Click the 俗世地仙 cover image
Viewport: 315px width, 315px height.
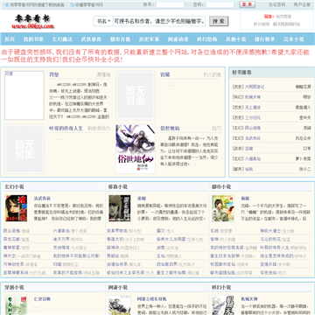click(x=136, y=149)
